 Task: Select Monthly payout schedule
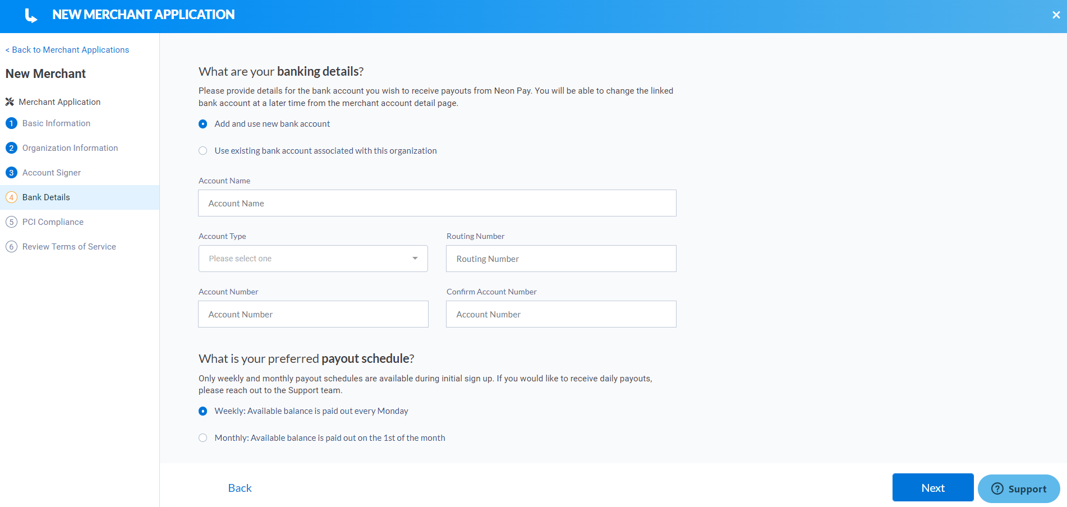pyautogui.click(x=203, y=437)
